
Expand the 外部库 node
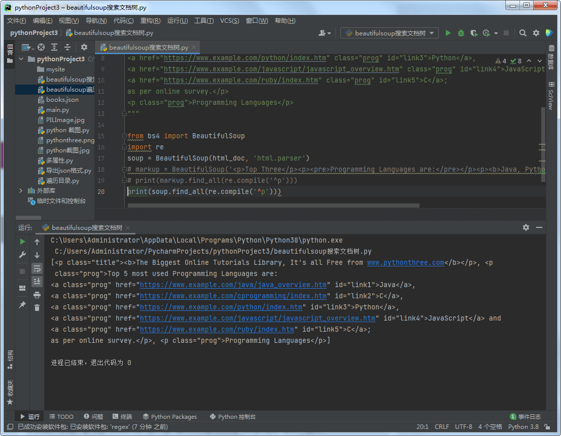click(21, 191)
